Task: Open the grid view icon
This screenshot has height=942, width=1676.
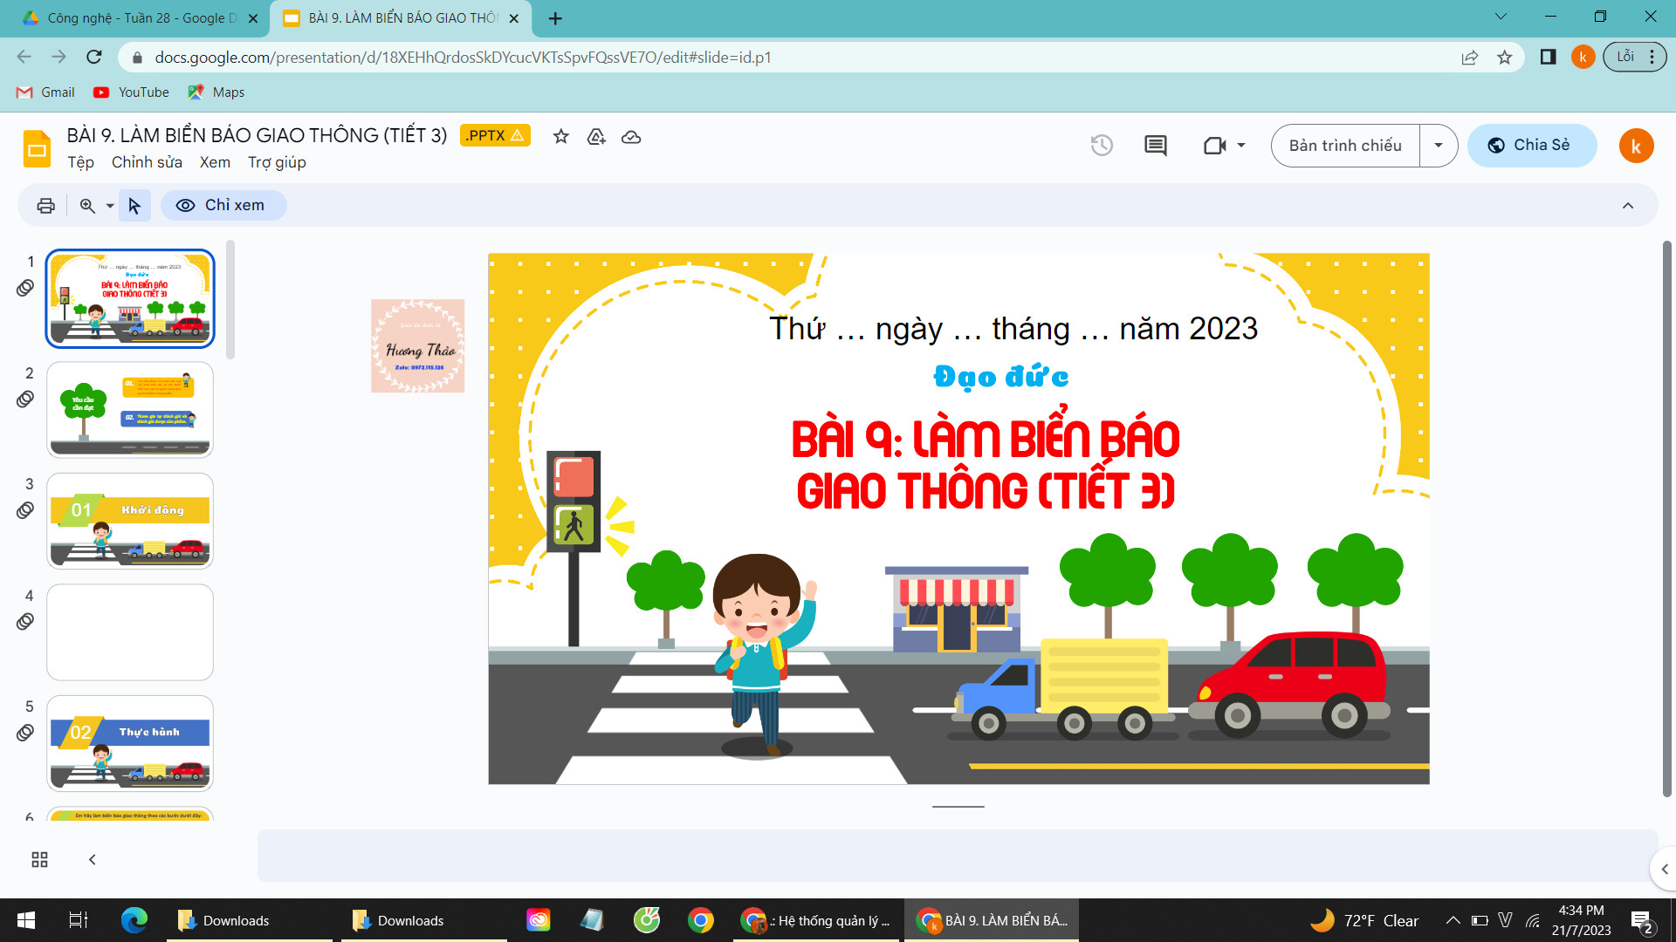Action: (39, 860)
